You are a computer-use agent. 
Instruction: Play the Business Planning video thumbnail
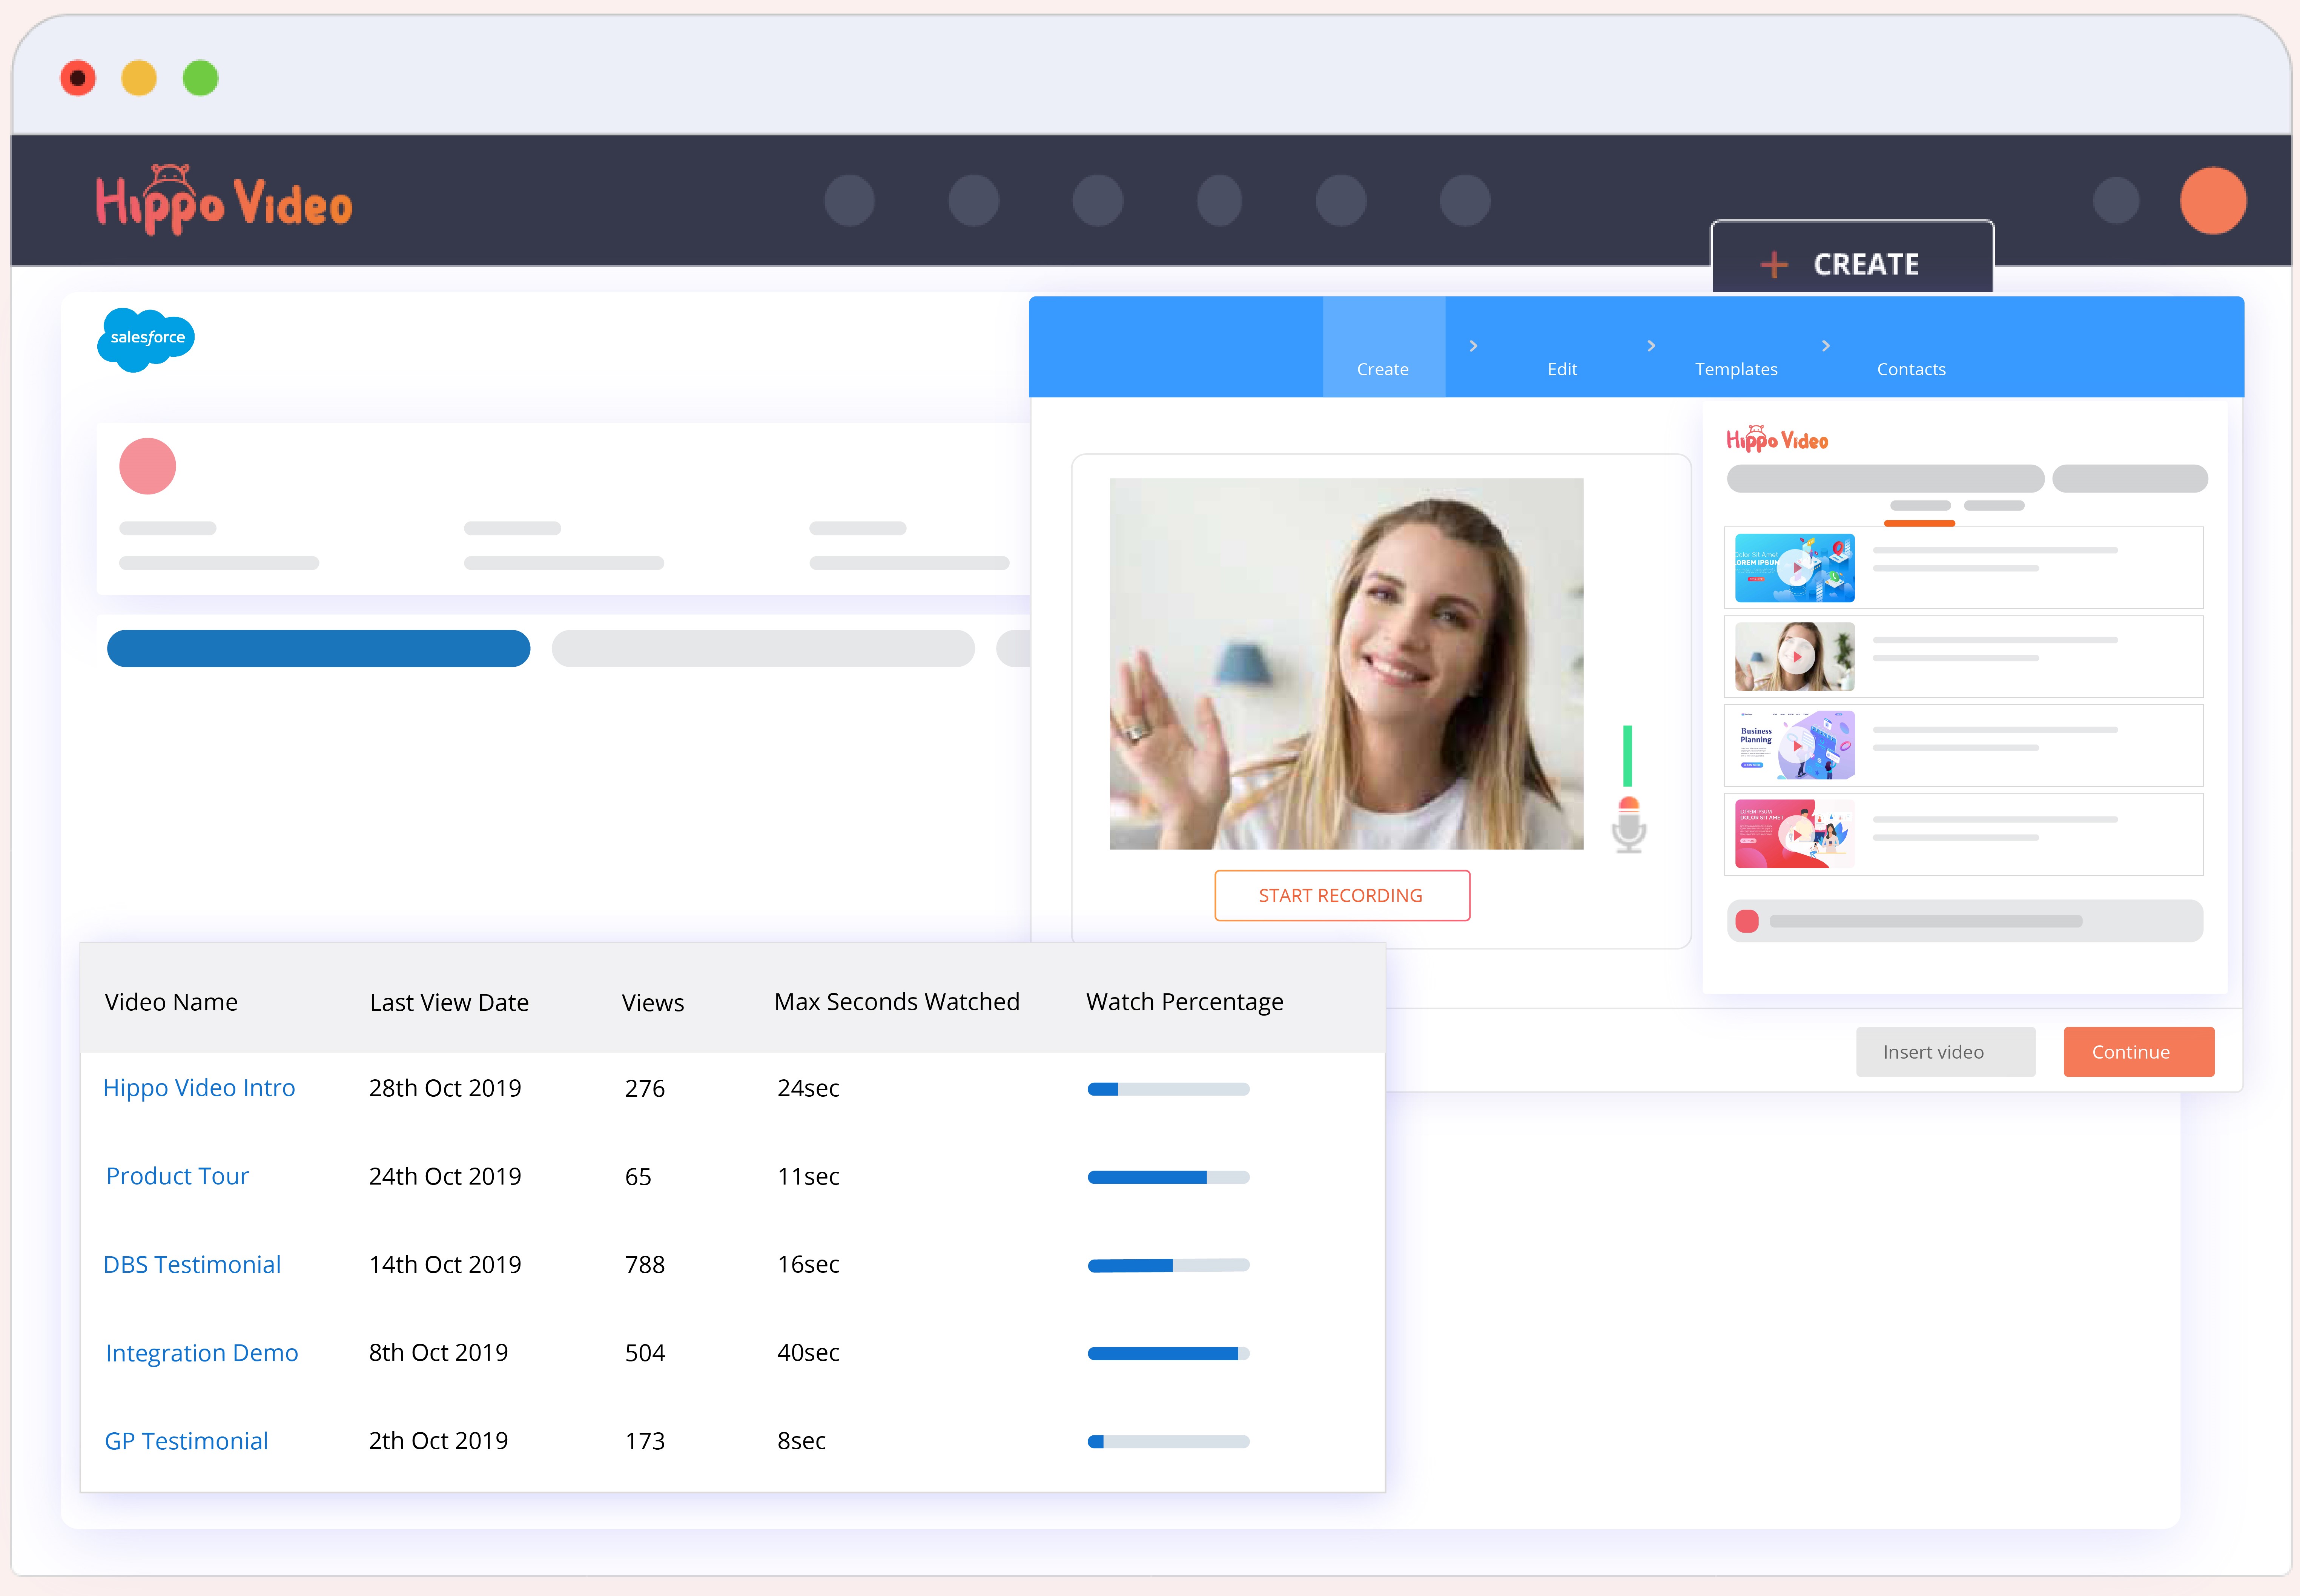pyautogui.click(x=1796, y=746)
